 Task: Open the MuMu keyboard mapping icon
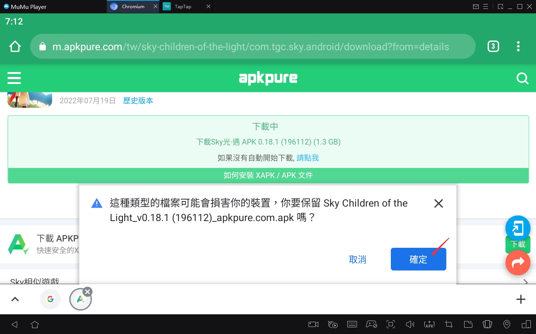click(352, 324)
